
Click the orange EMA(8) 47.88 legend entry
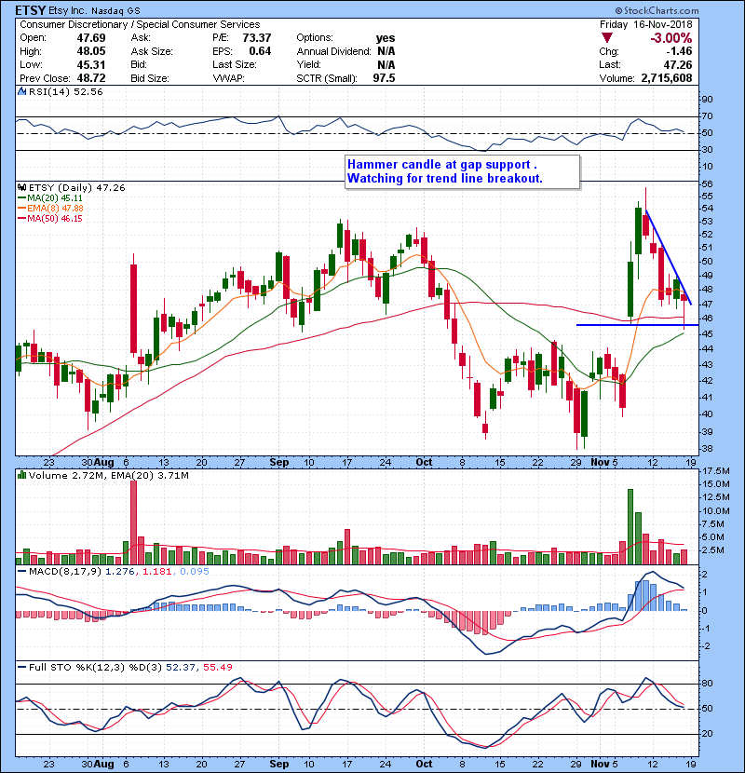[50, 208]
